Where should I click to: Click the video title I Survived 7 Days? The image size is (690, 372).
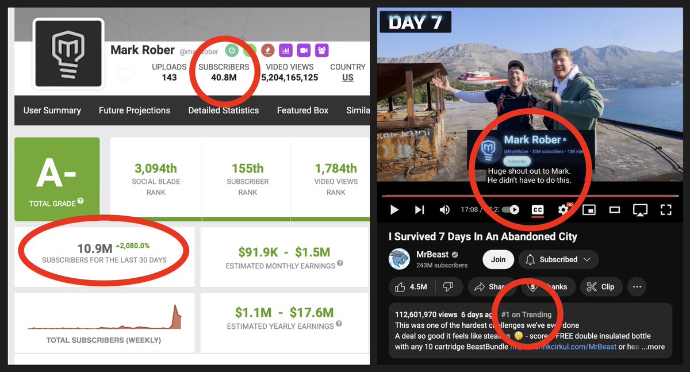(x=483, y=236)
